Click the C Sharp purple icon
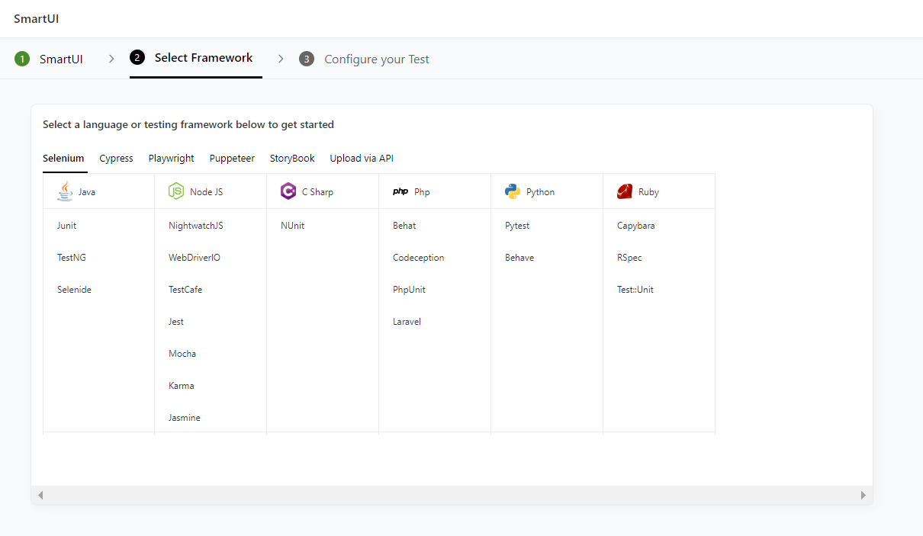This screenshot has height=536, width=923. (288, 191)
